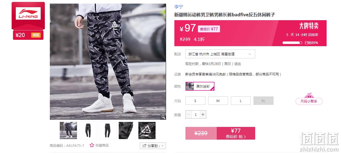Click the 券后价 ¥77 coupon price tag
Screen dimensions: 341x154
pyautogui.click(x=209, y=29)
